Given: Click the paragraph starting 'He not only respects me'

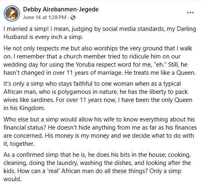Looking at the screenshot, I should (x=99, y=61).
